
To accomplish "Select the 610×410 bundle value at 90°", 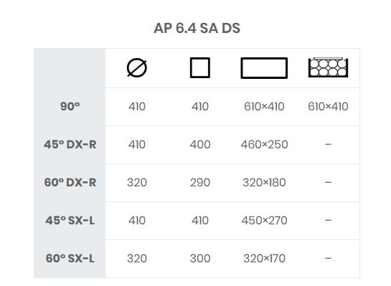I will click(x=328, y=107).
